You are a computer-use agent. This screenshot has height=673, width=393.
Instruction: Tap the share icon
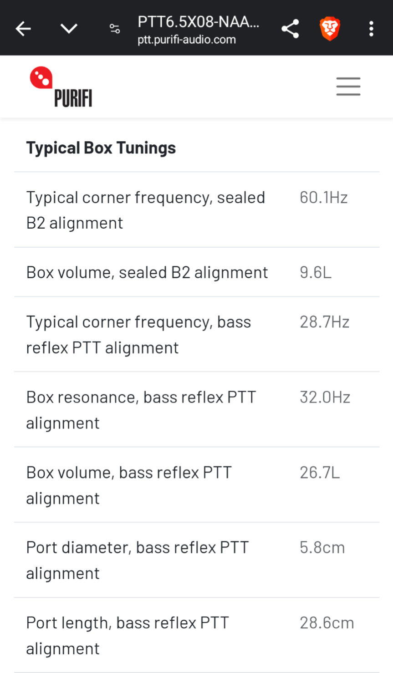click(290, 29)
